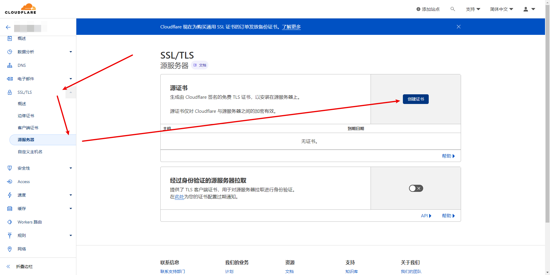Click the 了解更多 banner link

coord(291,27)
